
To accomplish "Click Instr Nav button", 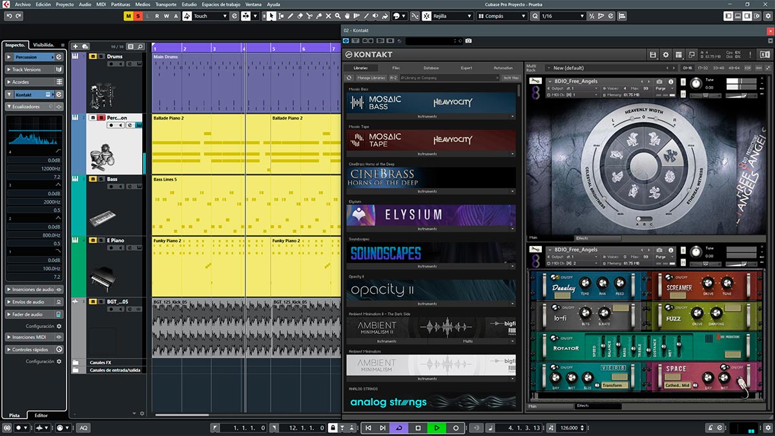I will [x=510, y=78].
